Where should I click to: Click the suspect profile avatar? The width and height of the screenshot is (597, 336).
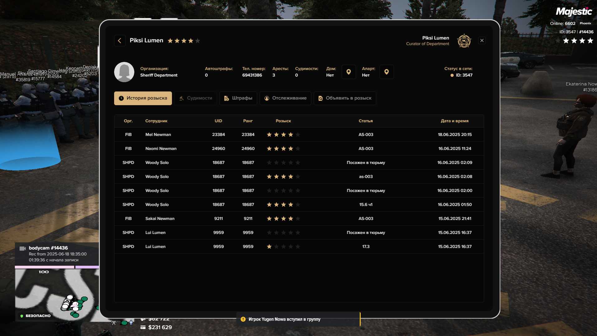tap(124, 72)
